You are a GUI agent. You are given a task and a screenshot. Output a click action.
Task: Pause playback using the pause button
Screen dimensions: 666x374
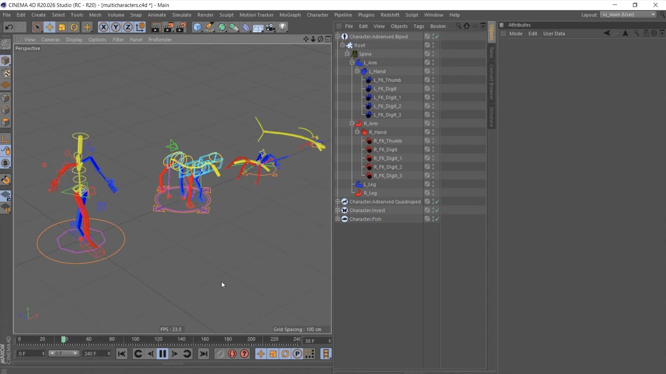162,354
